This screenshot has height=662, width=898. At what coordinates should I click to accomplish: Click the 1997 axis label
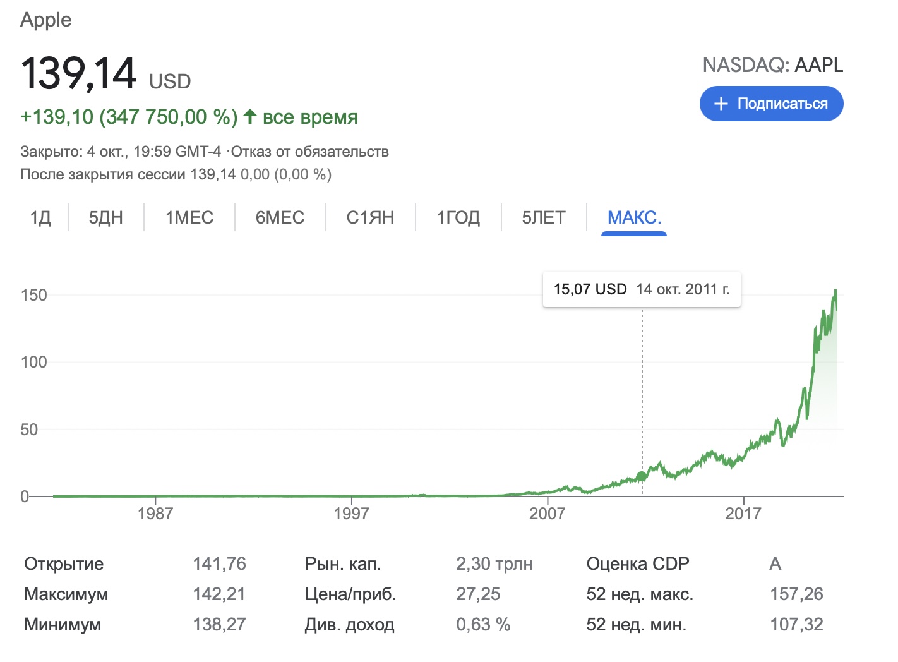351,513
